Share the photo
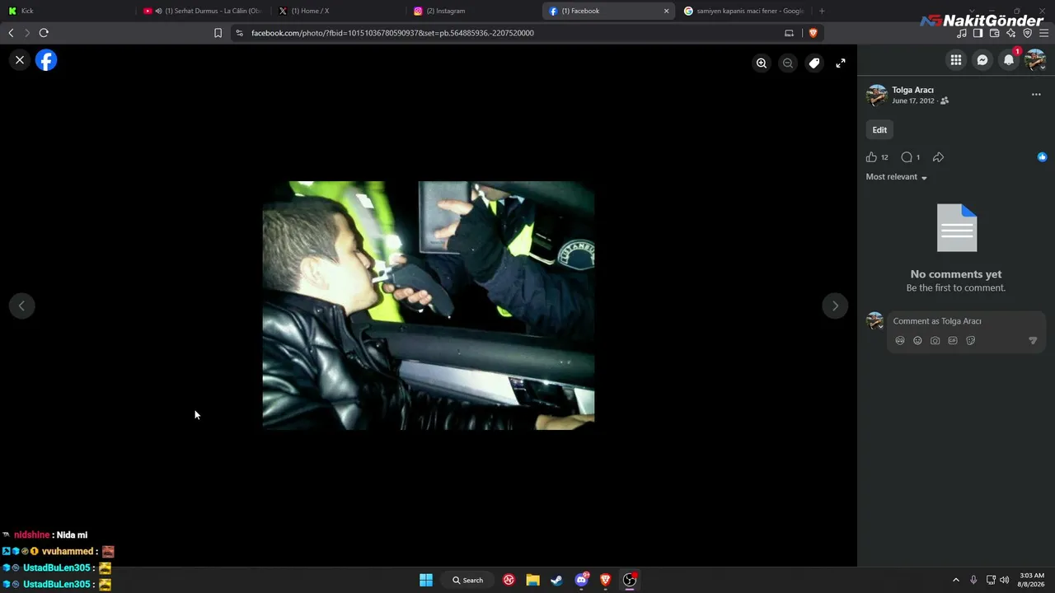Viewport: 1055px width, 593px height. click(x=938, y=157)
